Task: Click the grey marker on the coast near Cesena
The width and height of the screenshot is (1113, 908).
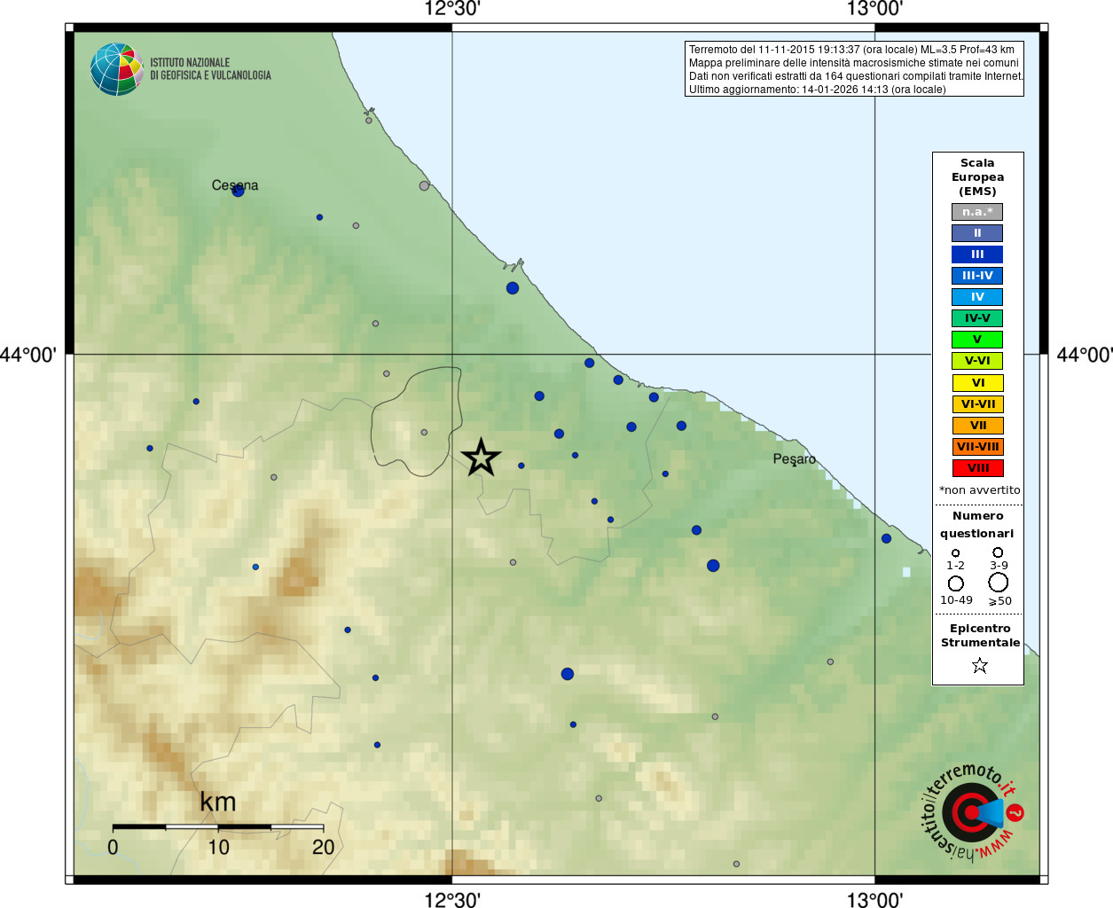Action: (424, 186)
